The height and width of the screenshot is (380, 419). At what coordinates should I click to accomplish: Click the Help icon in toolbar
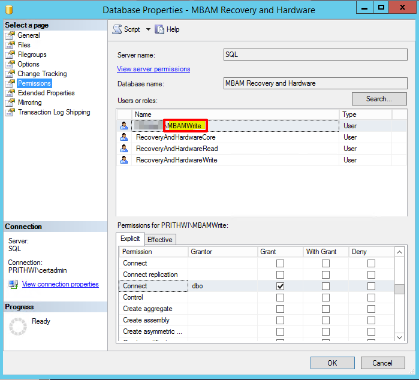159,29
